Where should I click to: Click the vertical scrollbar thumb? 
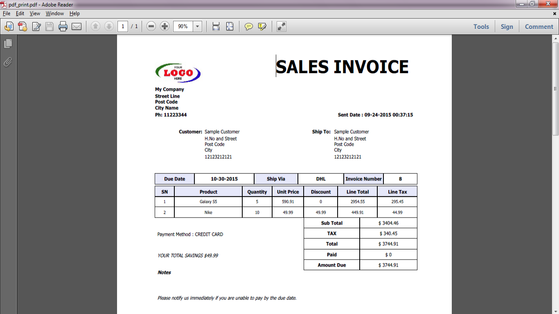tap(555, 89)
